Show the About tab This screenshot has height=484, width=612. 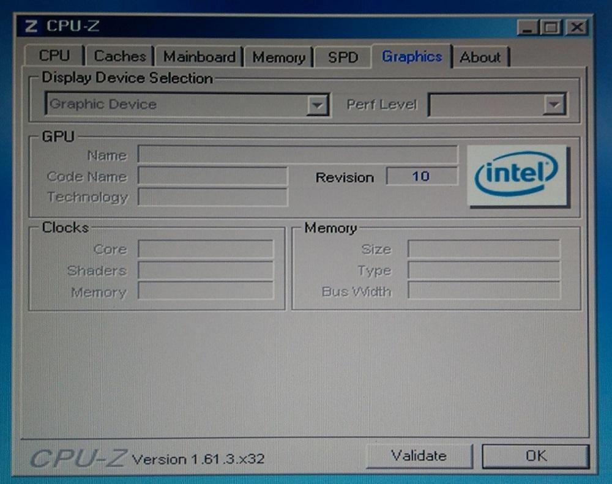click(480, 58)
